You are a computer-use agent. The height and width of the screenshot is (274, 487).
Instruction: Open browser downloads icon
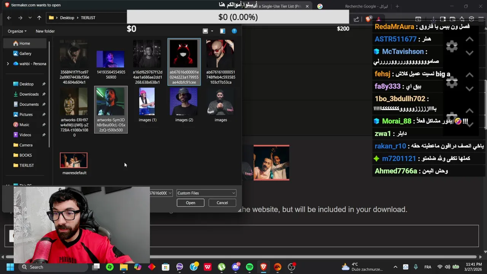click(x=433, y=19)
